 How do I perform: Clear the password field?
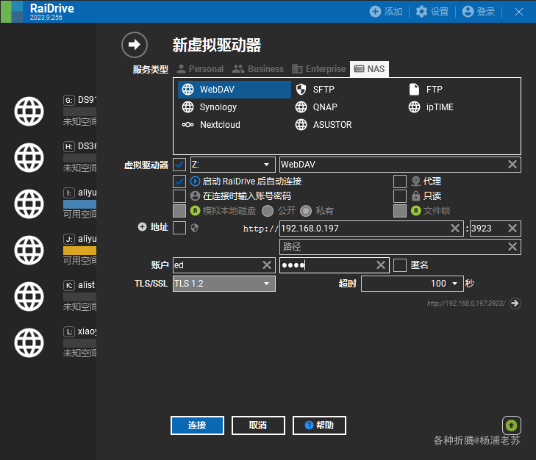coord(381,265)
